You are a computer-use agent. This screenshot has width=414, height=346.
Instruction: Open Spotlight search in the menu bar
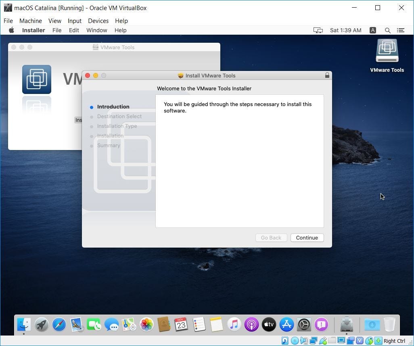tap(388, 30)
